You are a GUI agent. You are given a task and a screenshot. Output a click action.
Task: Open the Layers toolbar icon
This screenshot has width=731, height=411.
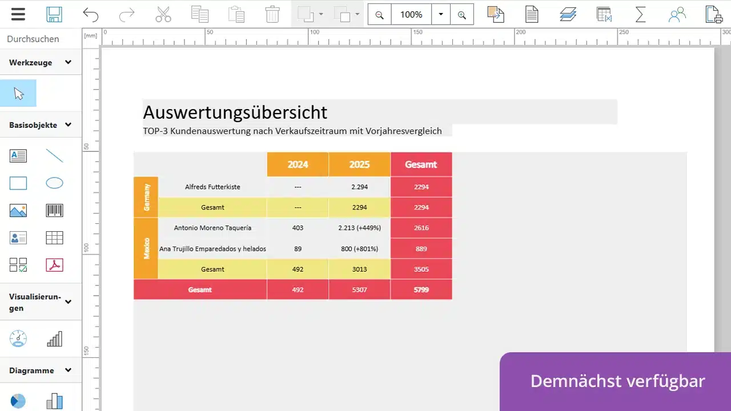point(568,14)
